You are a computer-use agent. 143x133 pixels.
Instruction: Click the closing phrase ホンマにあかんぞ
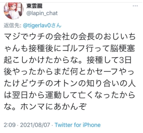click(x=54, y=107)
